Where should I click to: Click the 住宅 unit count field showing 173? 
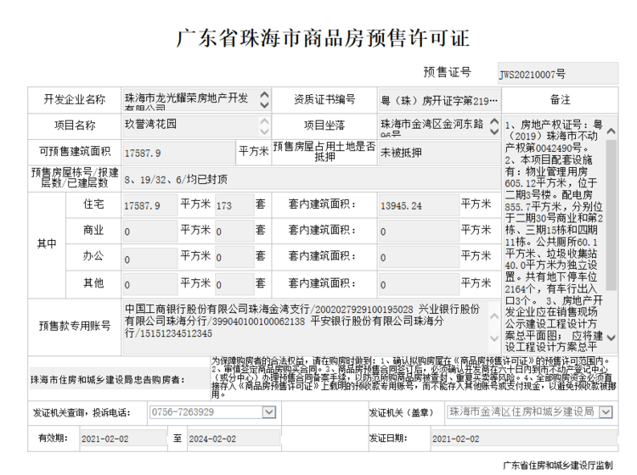tap(233, 205)
